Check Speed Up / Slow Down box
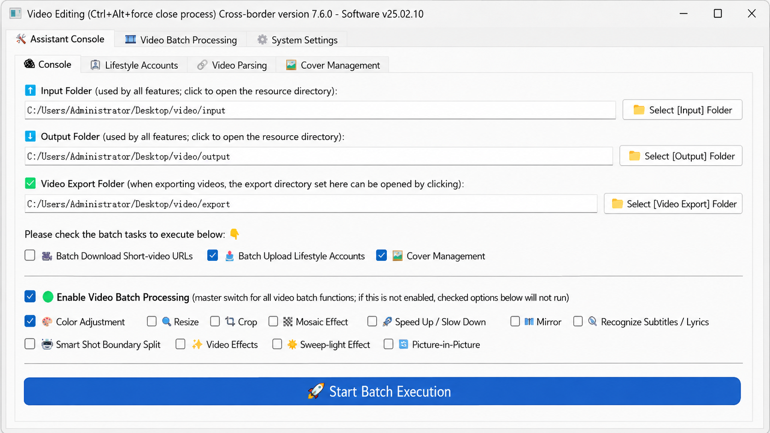Screen dimensions: 770x433 372,321
